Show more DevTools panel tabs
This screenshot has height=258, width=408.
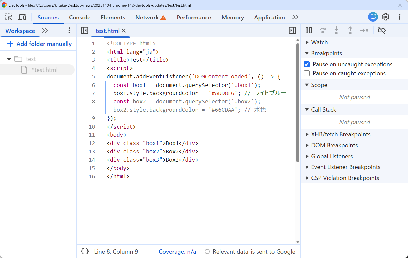295,17
